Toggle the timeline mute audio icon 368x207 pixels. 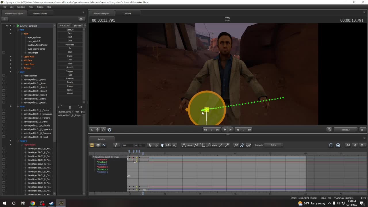tap(355, 145)
